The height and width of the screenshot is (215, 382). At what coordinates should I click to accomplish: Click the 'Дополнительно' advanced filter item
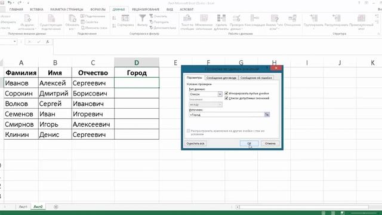tap(163, 28)
